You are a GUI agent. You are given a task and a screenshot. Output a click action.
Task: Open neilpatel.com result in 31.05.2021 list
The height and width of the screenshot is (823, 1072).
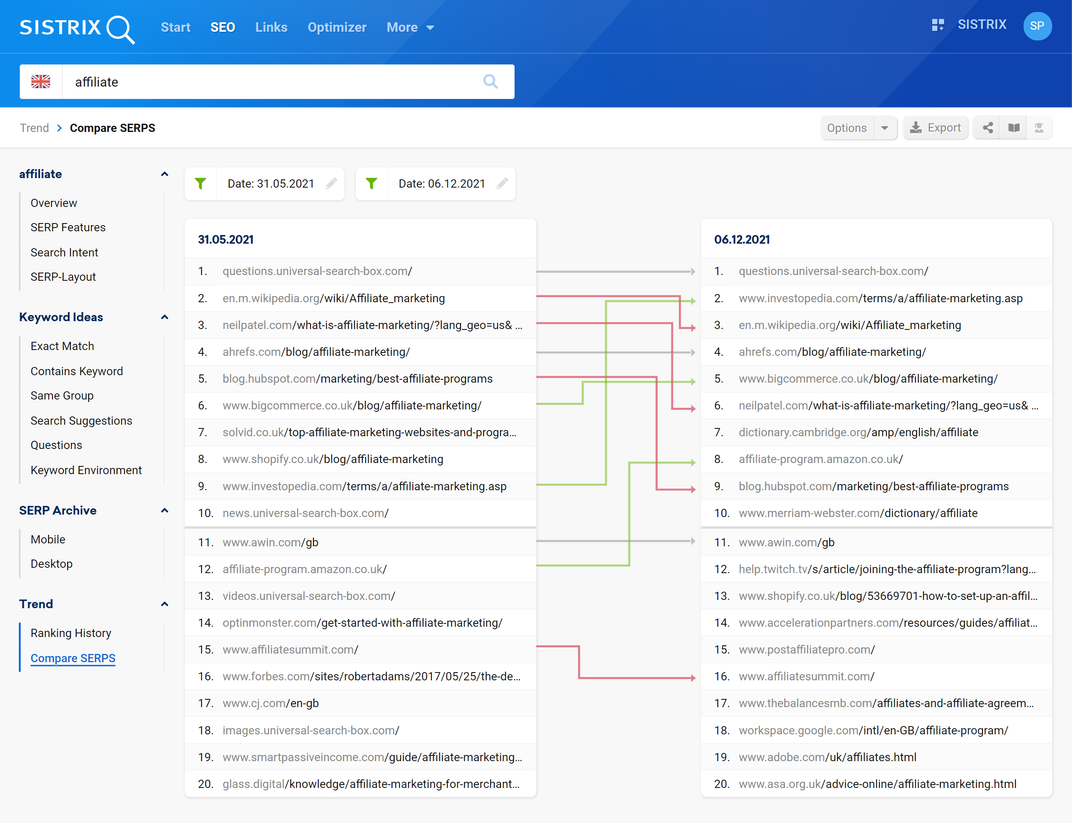[x=372, y=325]
